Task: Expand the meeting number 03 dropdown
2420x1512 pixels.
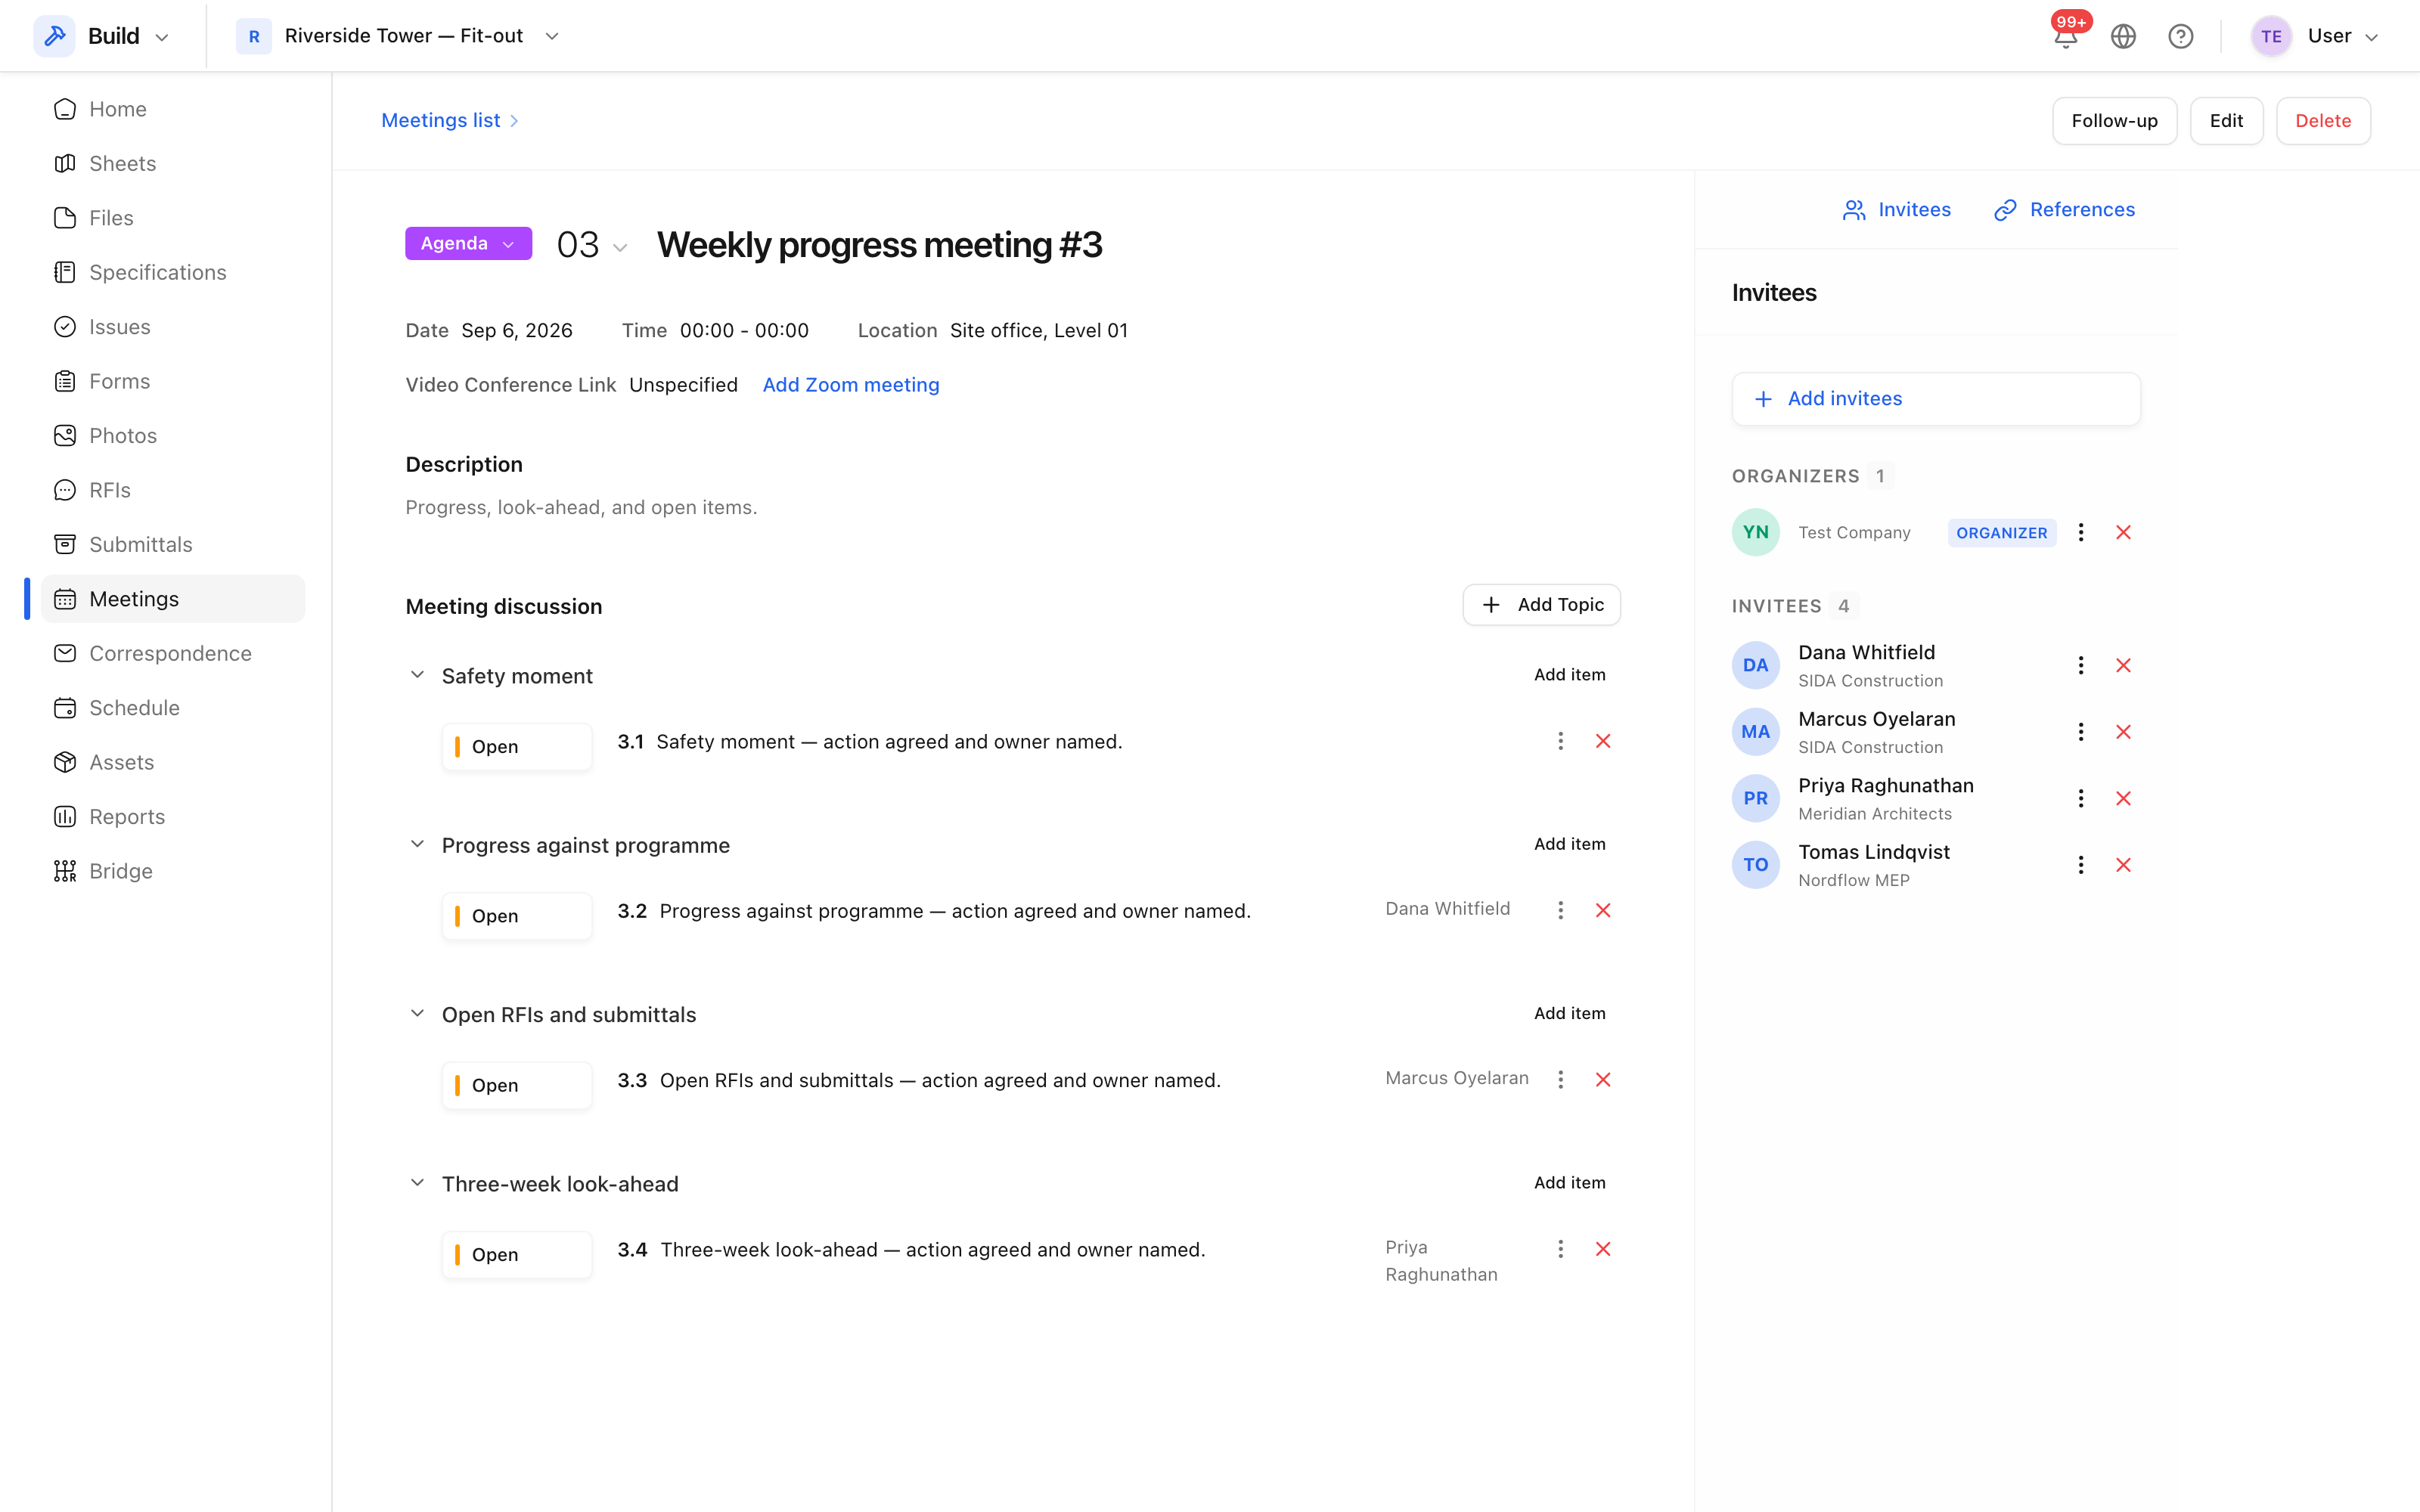Action: pos(592,246)
